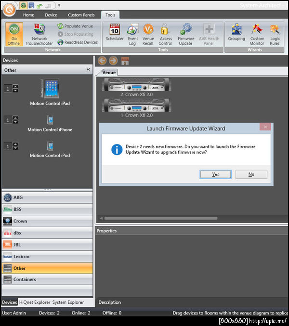289x326 pixels.
Task: Click Populate Venue
Action: (x=75, y=26)
